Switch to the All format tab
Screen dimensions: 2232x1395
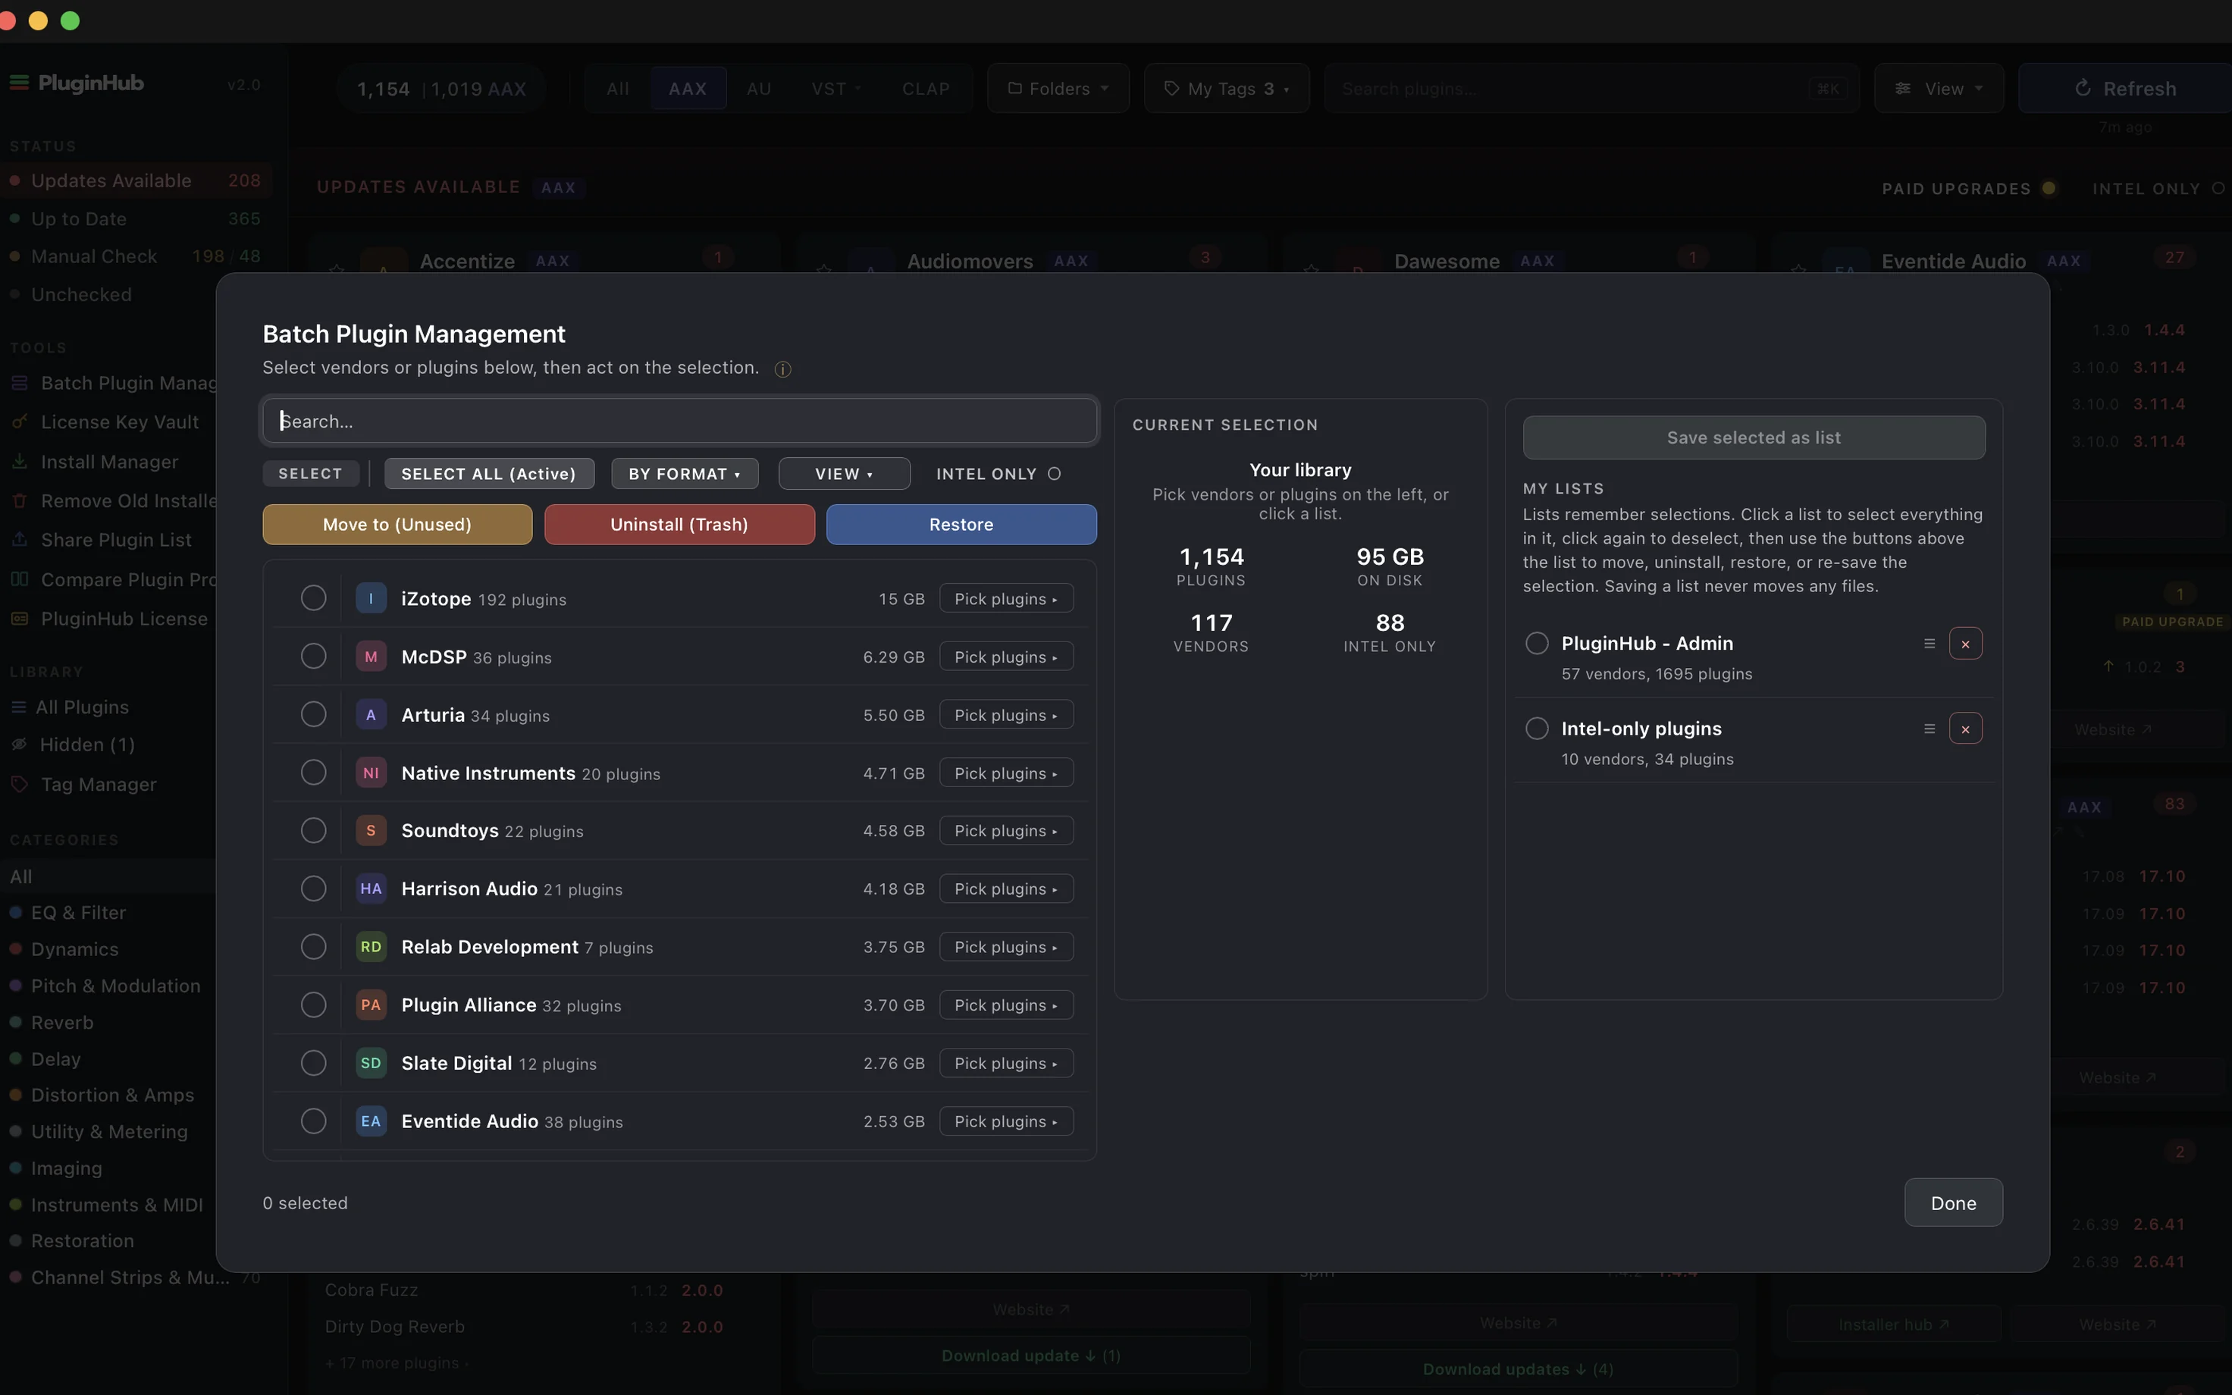(618, 89)
